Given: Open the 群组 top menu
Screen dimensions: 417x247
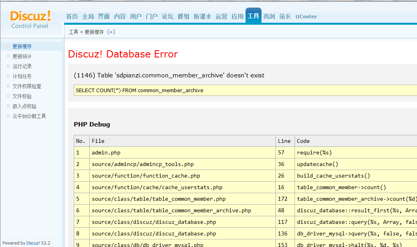Looking at the screenshot, I should tap(183, 16).
